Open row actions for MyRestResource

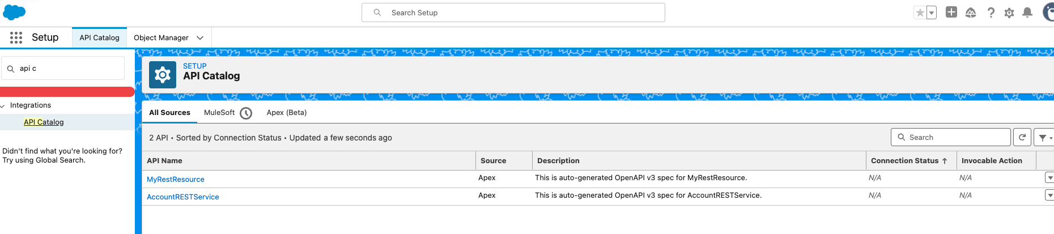coord(1049,178)
